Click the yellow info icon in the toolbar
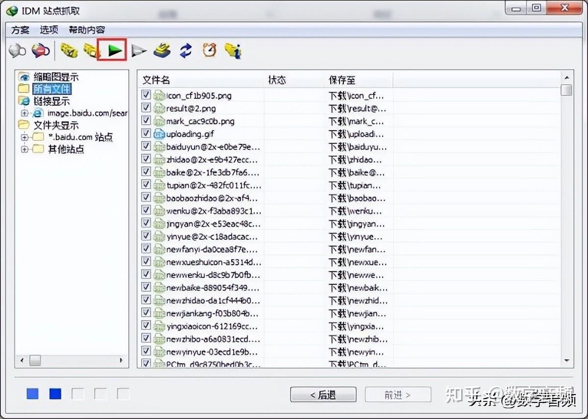The image size is (588, 419). 232,50
